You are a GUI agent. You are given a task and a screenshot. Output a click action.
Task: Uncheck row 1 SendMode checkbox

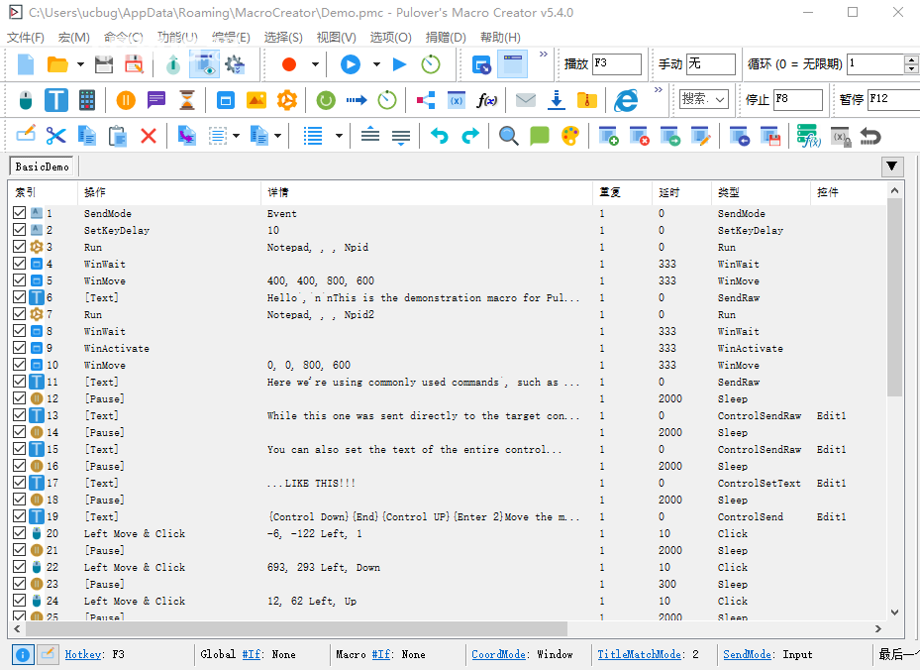20,212
